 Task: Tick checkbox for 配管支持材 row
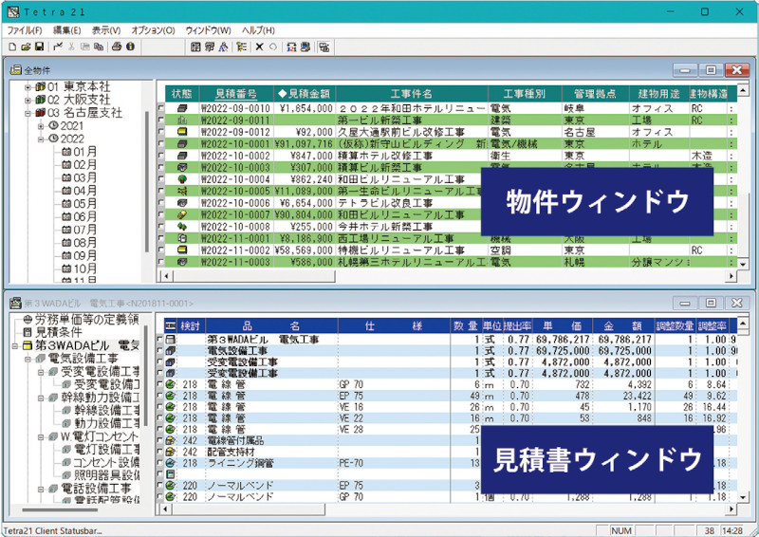coord(160,452)
